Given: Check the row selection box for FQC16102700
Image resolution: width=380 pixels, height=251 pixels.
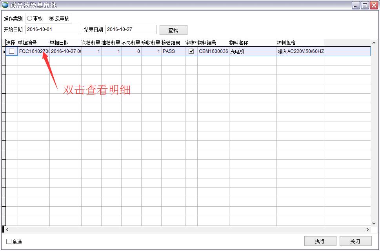Looking at the screenshot, I should click(11, 51).
